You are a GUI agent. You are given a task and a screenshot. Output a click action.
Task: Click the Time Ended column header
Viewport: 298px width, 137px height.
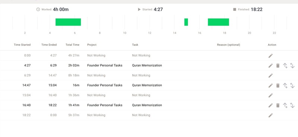pos(49,45)
